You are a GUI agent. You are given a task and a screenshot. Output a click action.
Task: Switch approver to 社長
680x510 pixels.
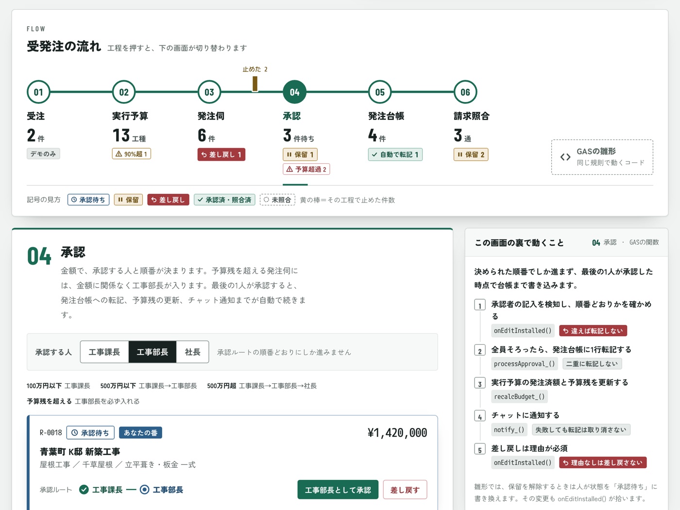pos(193,352)
